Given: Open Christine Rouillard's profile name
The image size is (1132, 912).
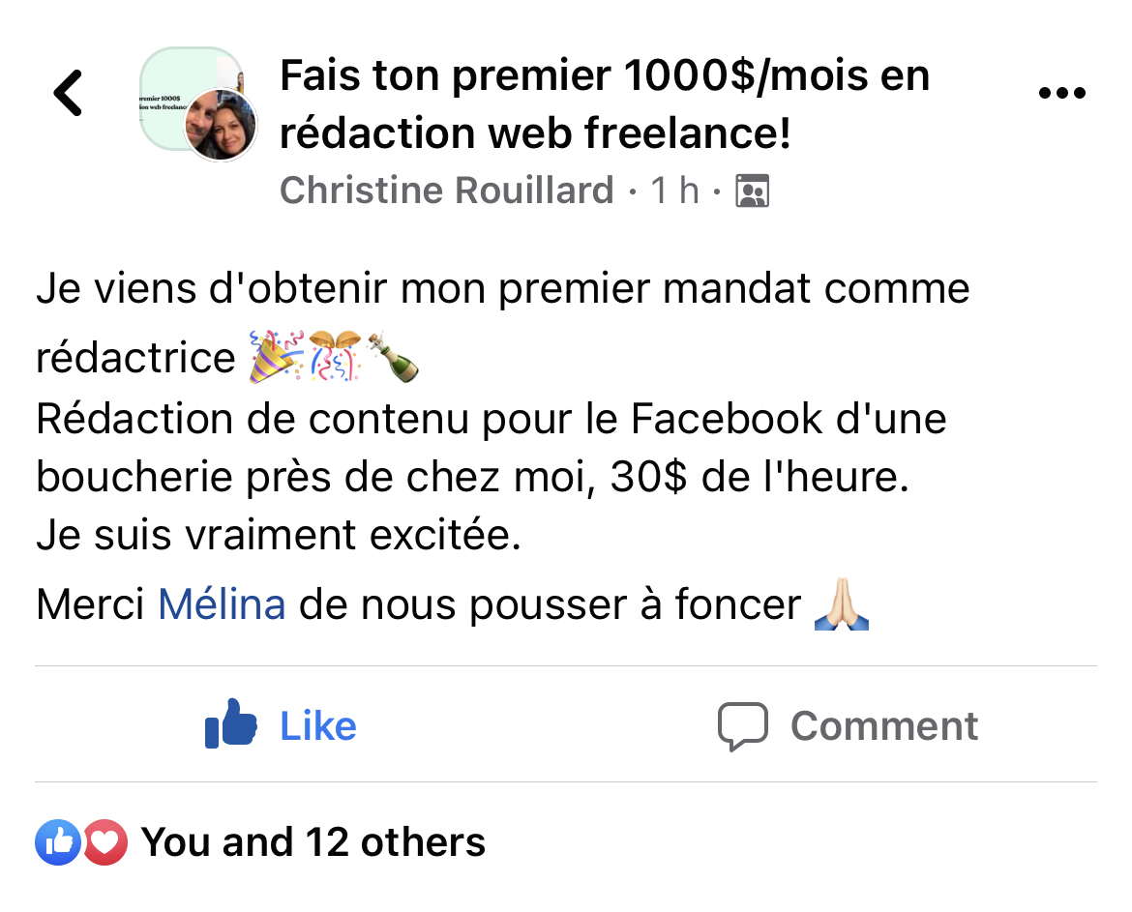Looking at the screenshot, I should click(x=446, y=191).
